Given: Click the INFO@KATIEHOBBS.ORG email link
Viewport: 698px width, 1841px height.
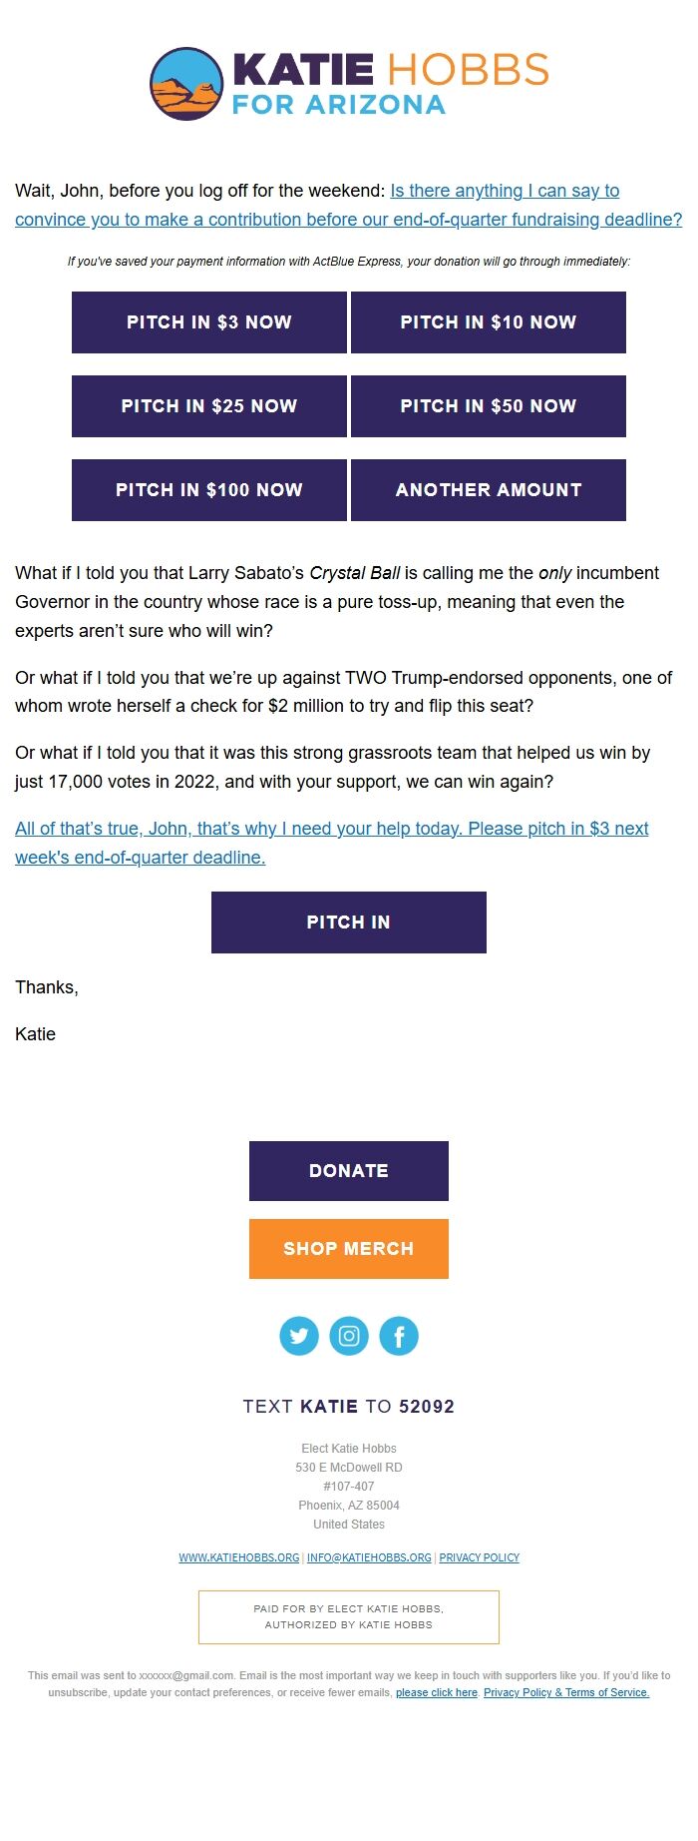Looking at the screenshot, I should [369, 1557].
